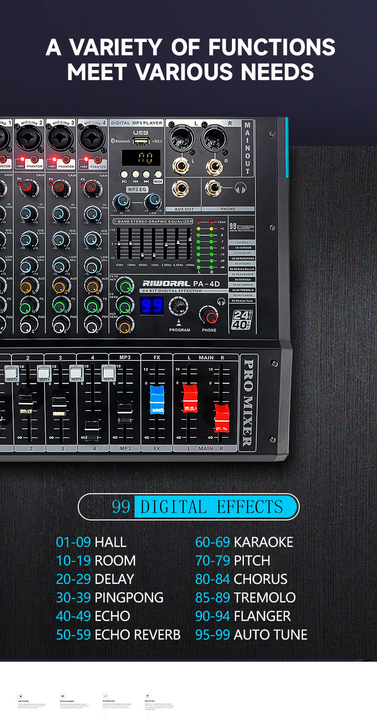Click the red MAIN R fader cap

coord(222,418)
